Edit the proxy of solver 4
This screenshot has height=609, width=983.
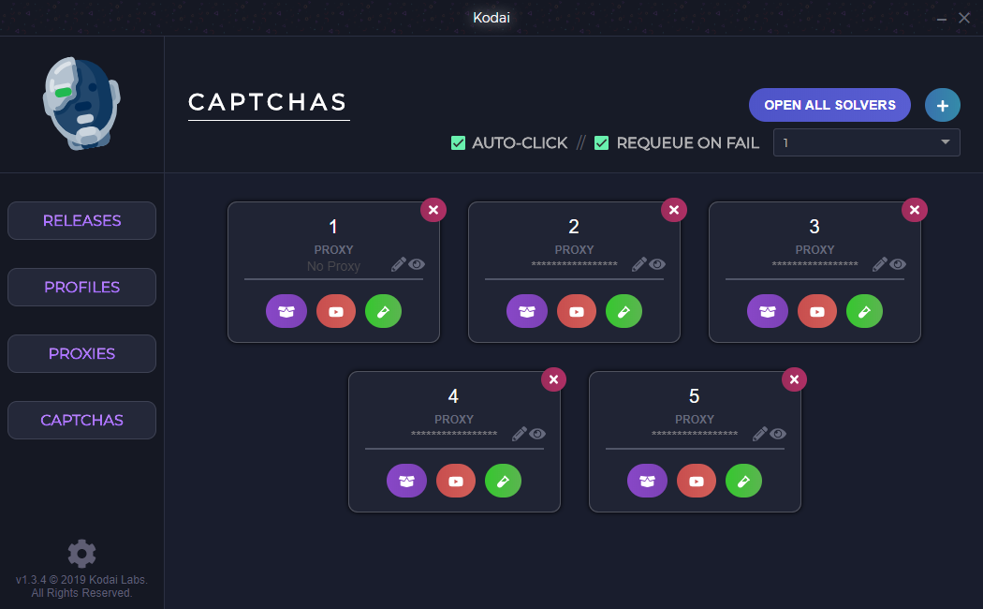pyautogui.click(x=519, y=434)
